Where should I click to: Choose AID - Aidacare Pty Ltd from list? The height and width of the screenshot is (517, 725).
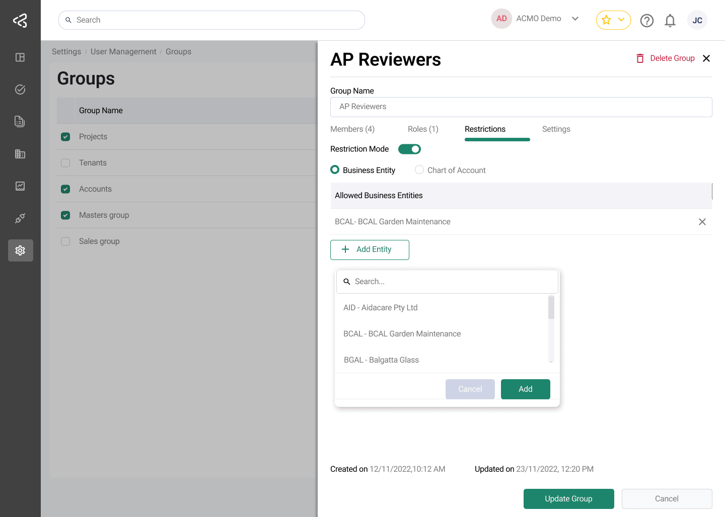point(381,308)
